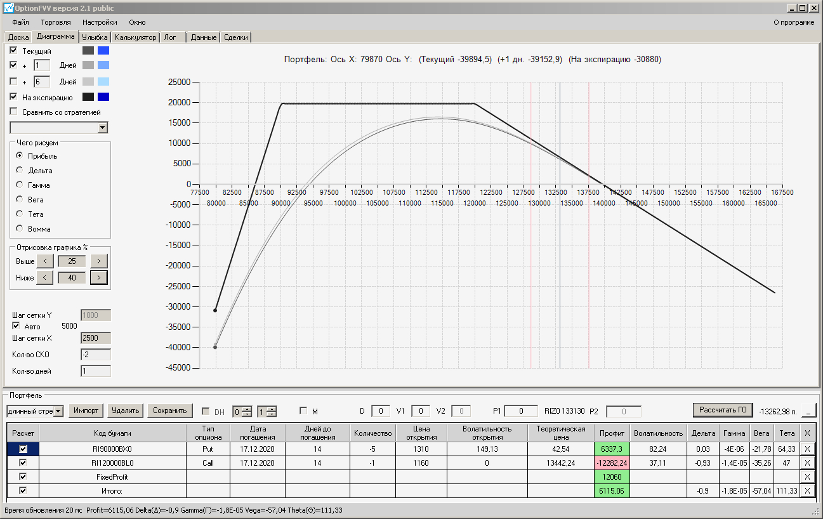Click the X in the Итого row
Screen dimensions: 823x519
click(x=807, y=490)
